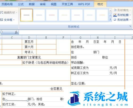Viewport: 133px width, 108px height.
Task: Click the left handle of drawn line
Action: (6, 100)
